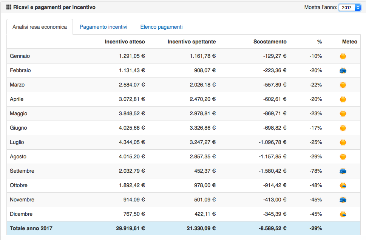Click the Scostamento column header
This screenshot has width=366, height=240.
pos(270,42)
